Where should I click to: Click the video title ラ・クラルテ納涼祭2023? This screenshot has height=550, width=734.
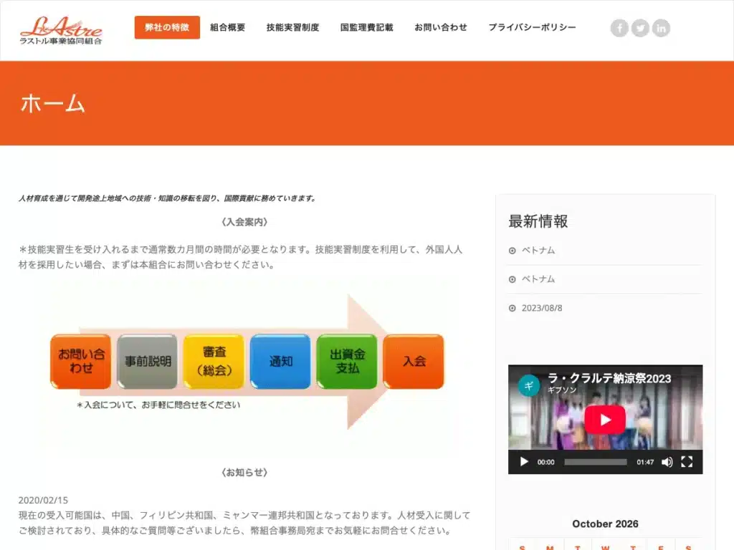609,378
